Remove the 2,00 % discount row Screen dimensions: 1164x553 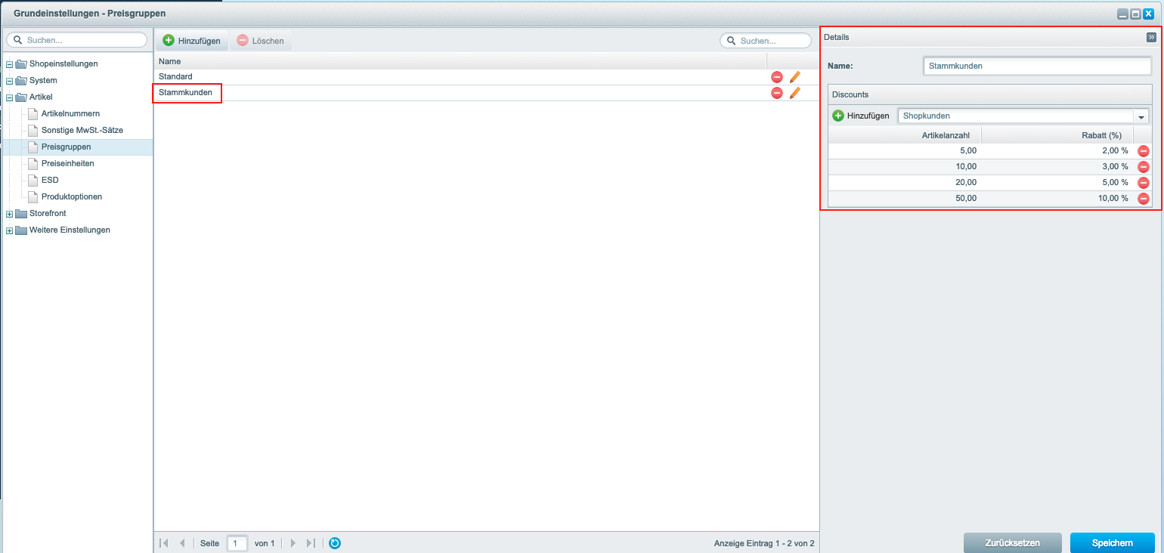(1143, 151)
